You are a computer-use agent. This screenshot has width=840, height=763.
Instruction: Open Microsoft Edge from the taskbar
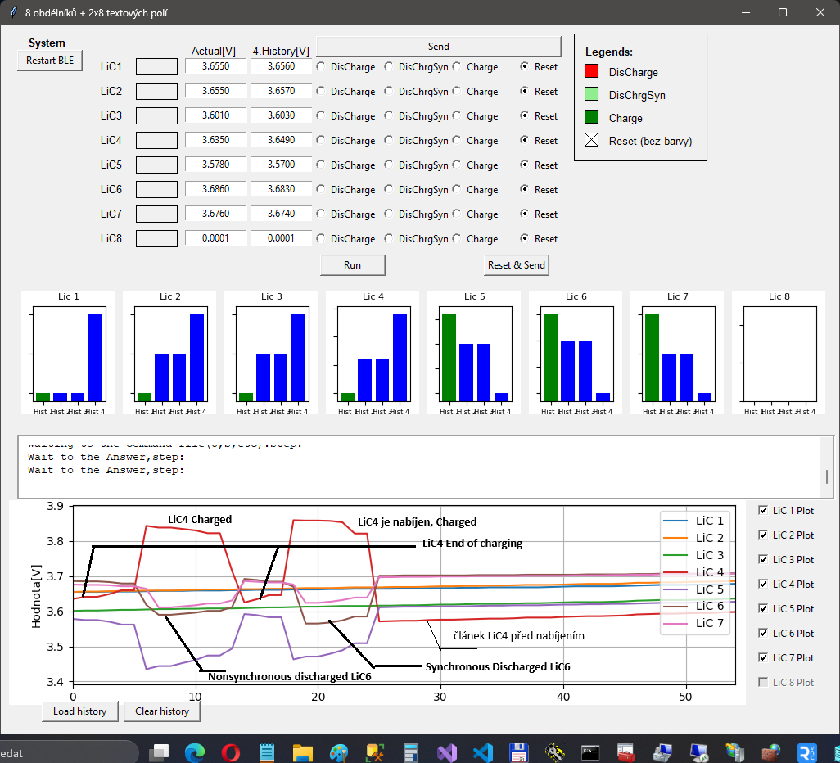point(194,752)
